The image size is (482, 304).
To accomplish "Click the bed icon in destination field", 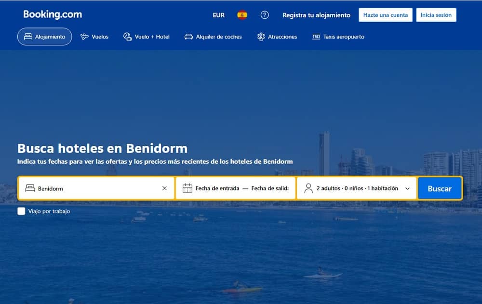I will 30,188.
